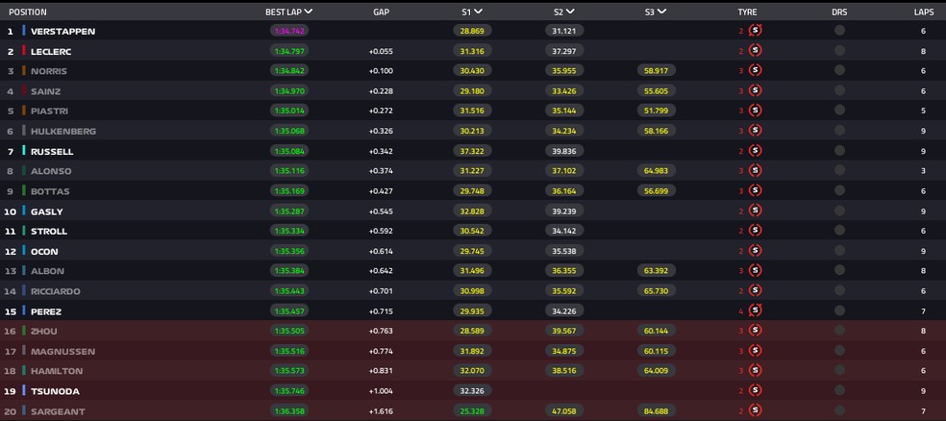Click the GAP column header
946x421 pixels.
click(382, 12)
